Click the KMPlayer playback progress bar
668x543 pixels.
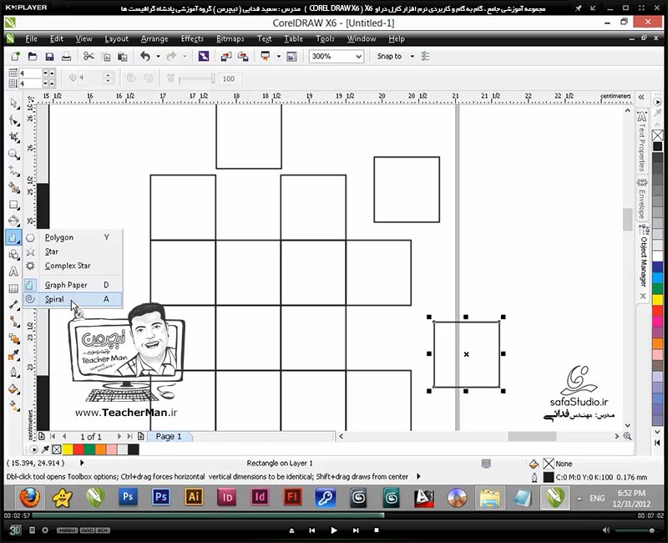click(x=333, y=515)
